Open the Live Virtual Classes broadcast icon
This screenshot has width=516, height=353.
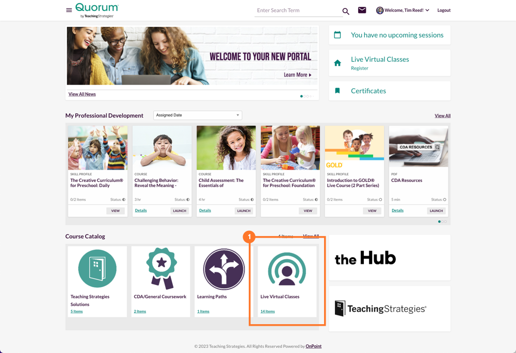[287, 268]
